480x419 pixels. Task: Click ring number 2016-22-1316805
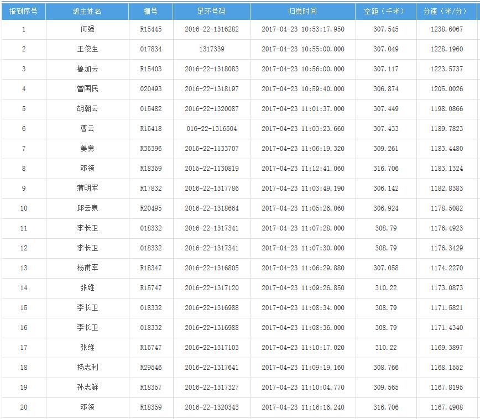click(211, 268)
